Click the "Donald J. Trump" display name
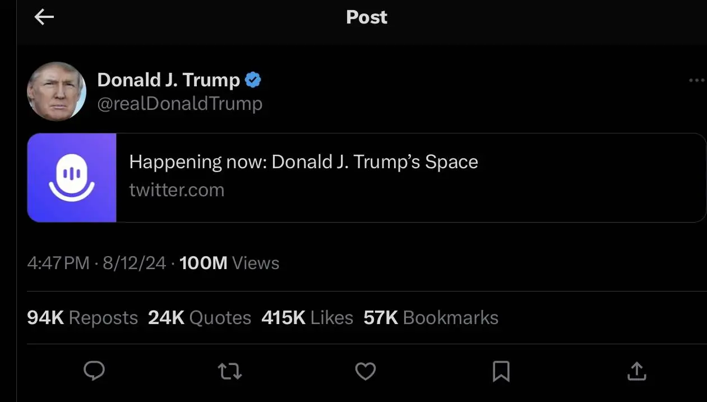 168,80
